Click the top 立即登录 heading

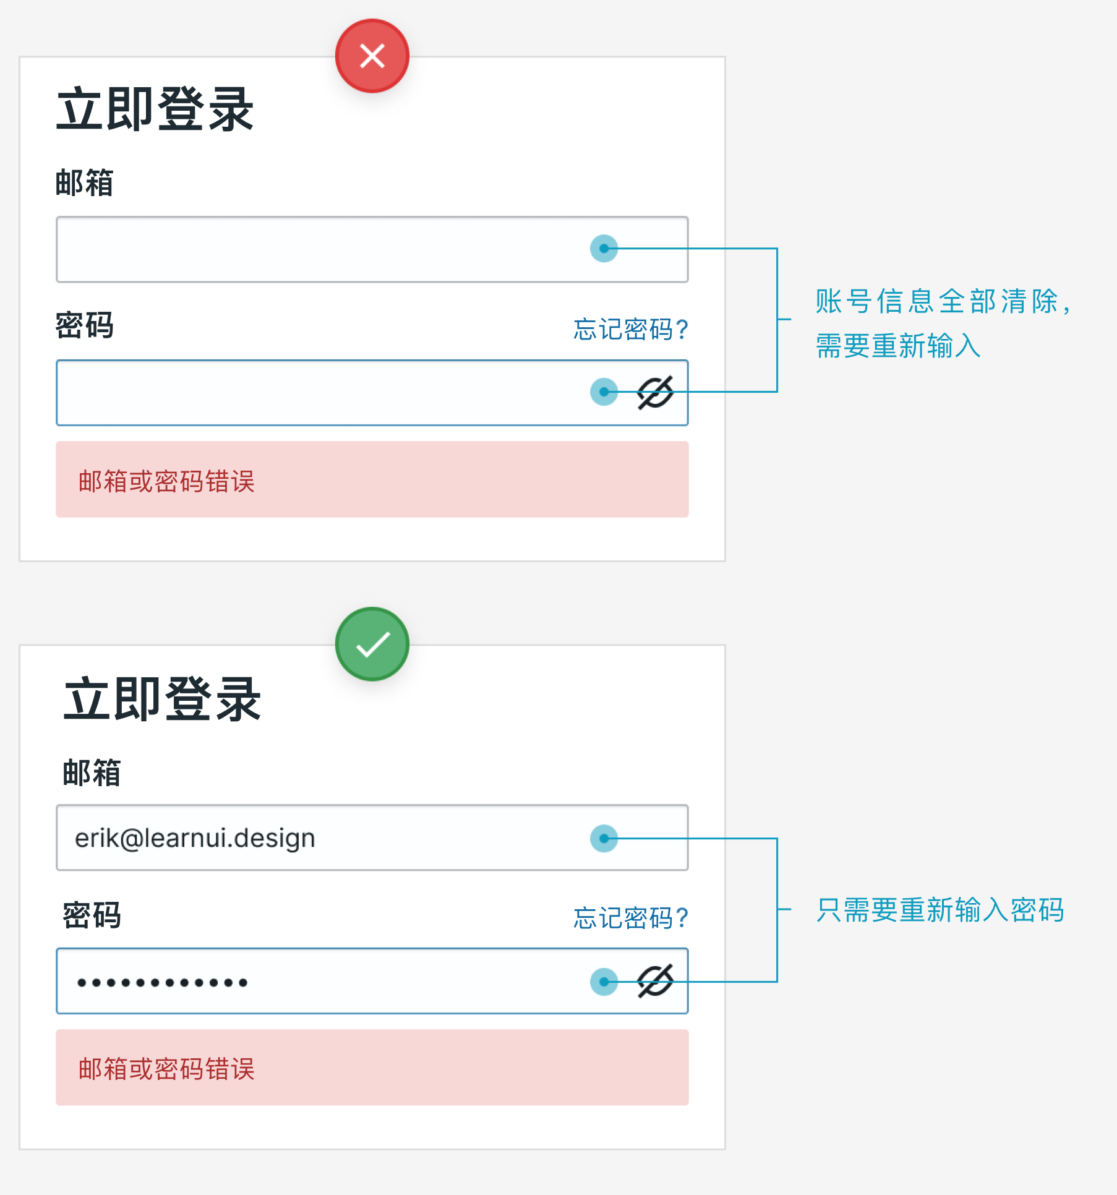155,109
